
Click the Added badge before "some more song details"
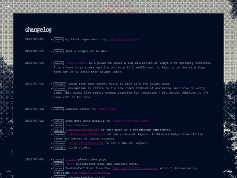point(59,121)
